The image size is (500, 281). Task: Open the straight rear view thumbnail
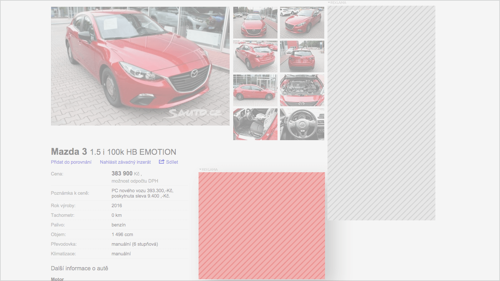point(302,56)
